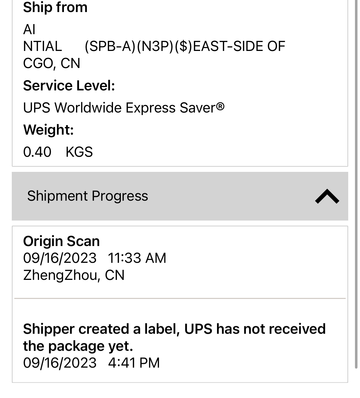Click the label-created date 09/16/2023

point(60,363)
